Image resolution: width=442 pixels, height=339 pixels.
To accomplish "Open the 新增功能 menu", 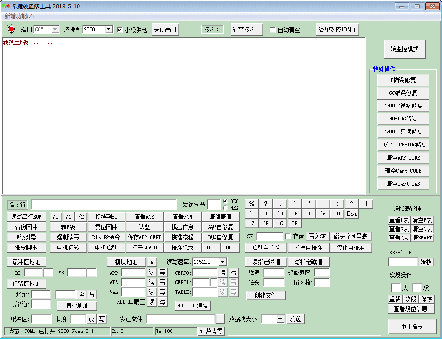I will (x=19, y=16).
